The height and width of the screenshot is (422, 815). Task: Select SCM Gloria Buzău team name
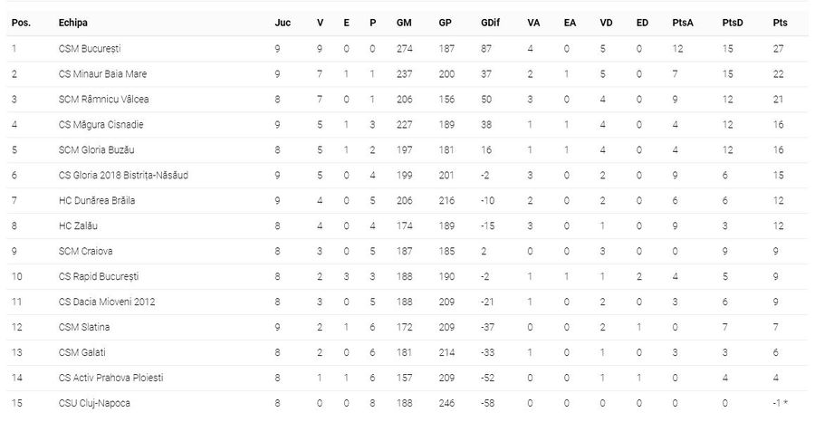pyautogui.click(x=96, y=150)
